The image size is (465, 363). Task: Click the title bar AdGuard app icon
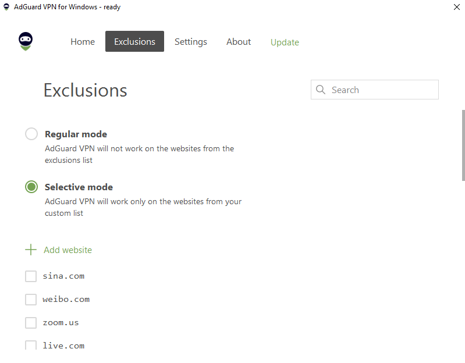pos(6,7)
